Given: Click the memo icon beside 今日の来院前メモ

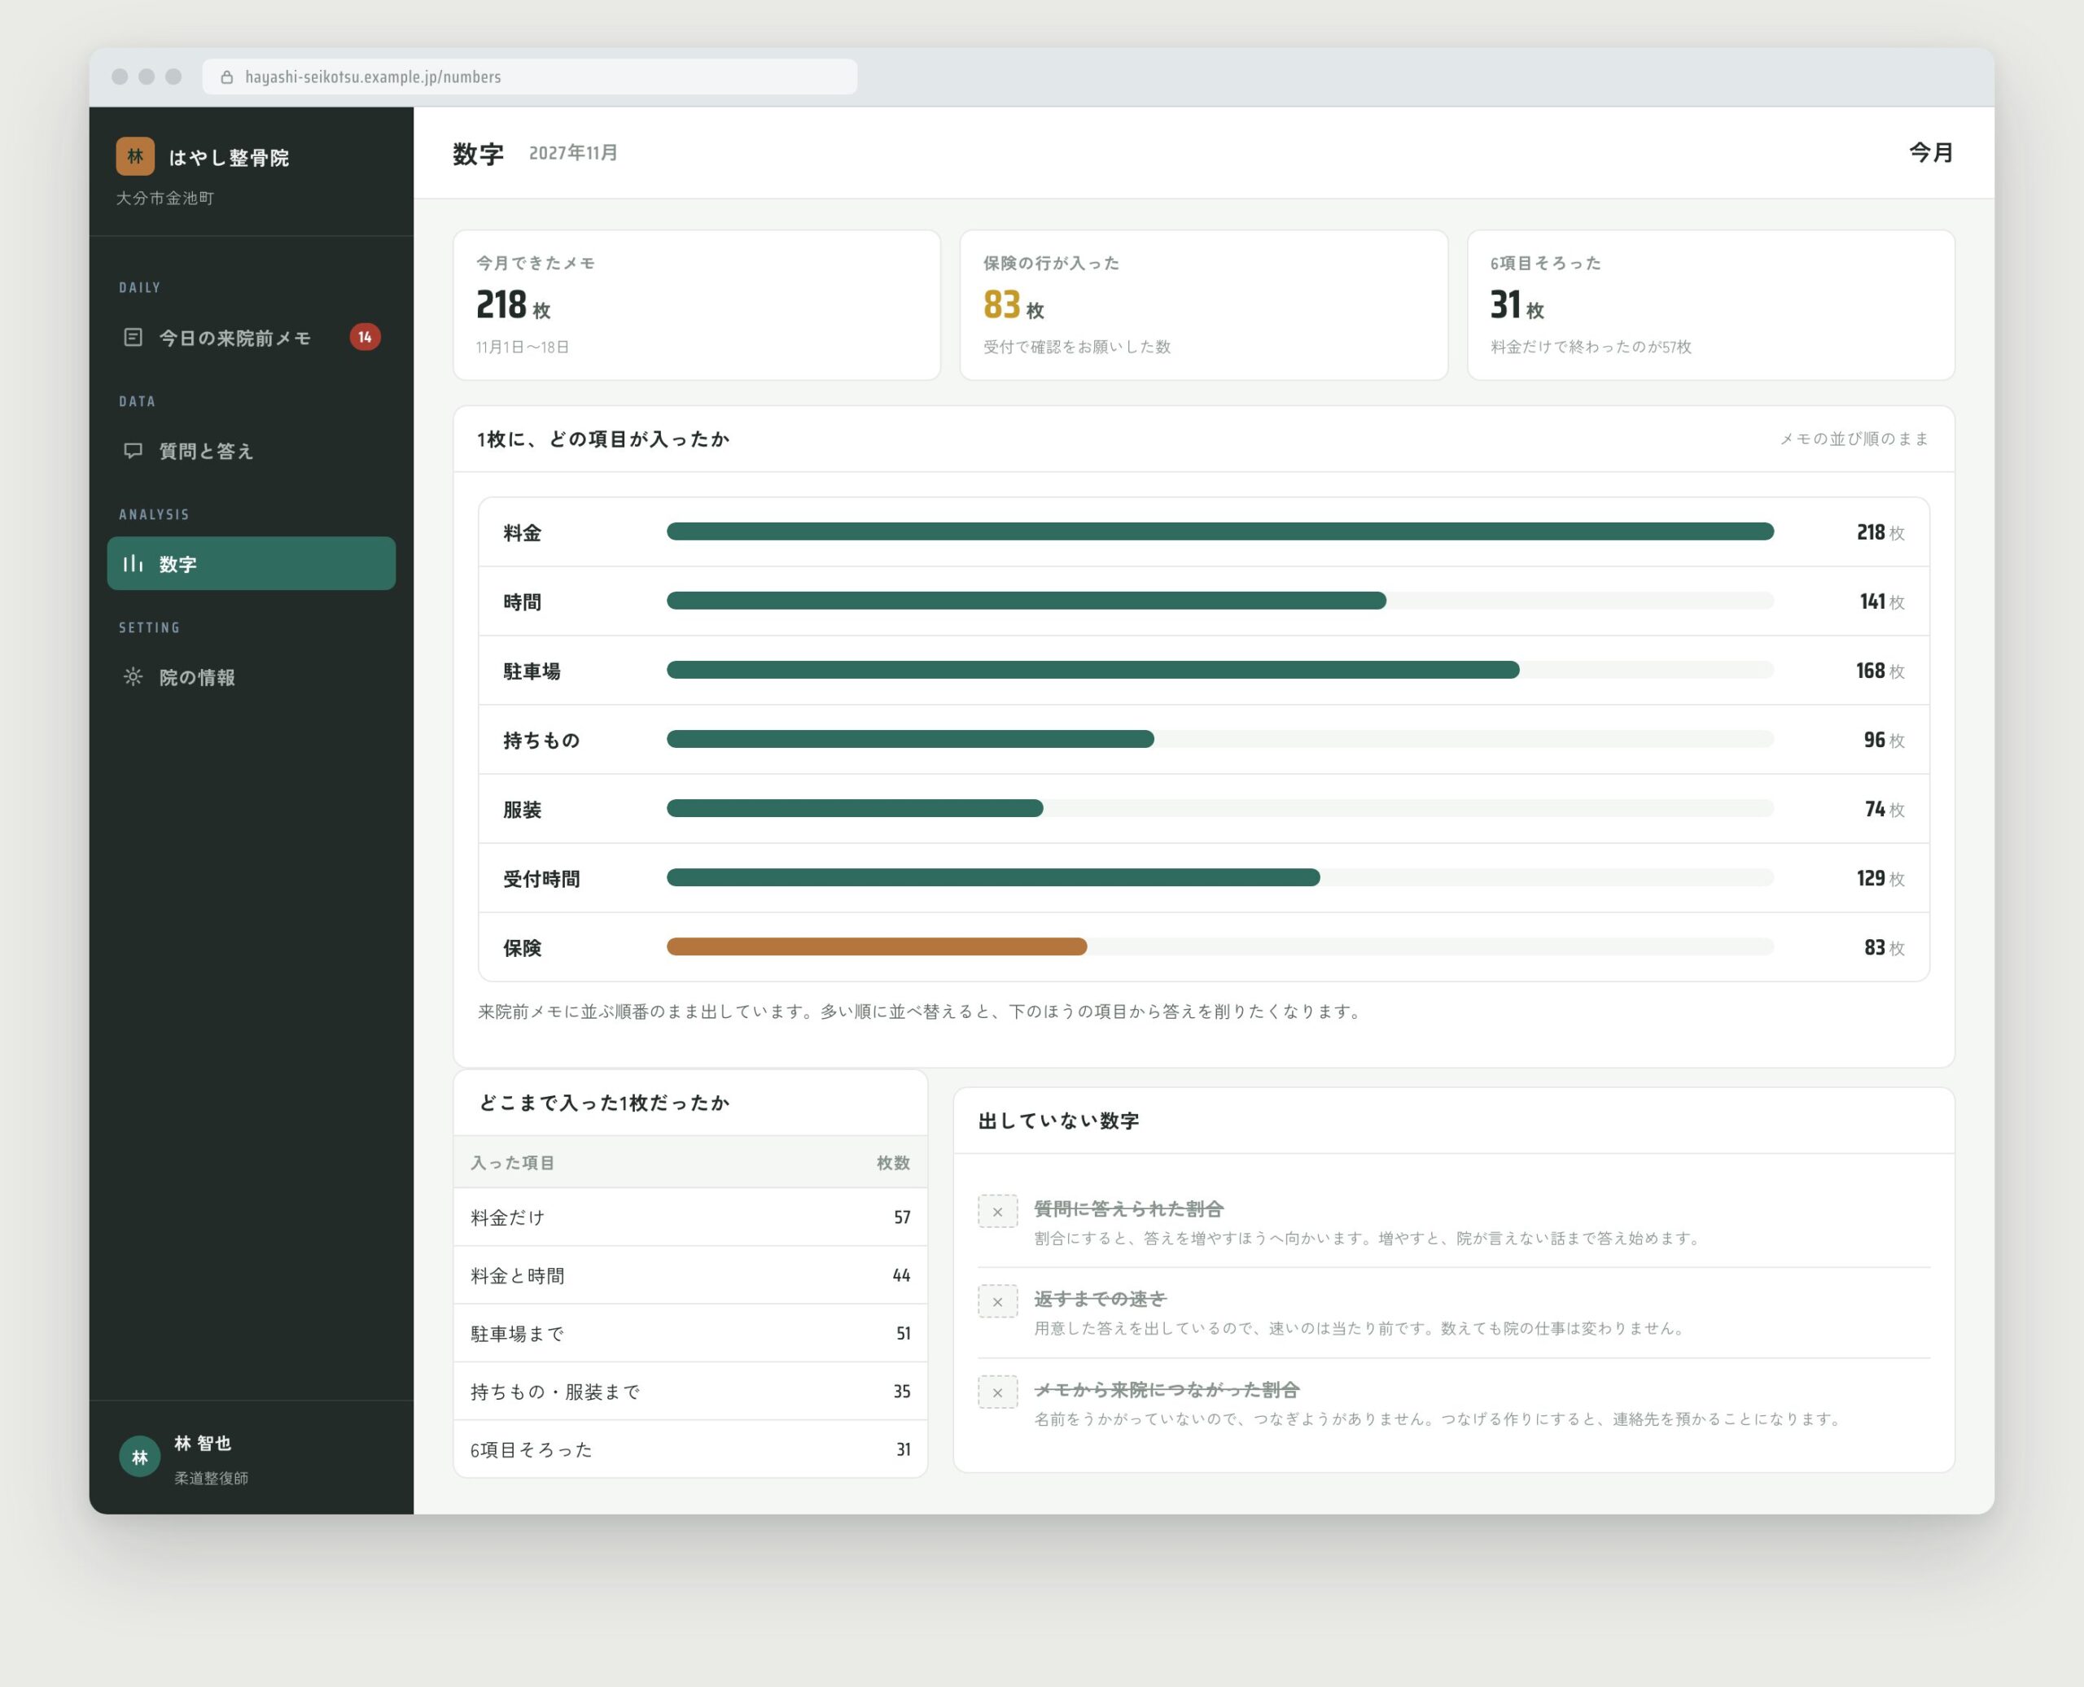Looking at the screenshot, I should coord(134,337).
